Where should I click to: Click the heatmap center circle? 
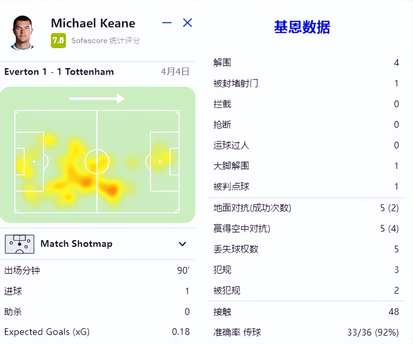(97, 161)
